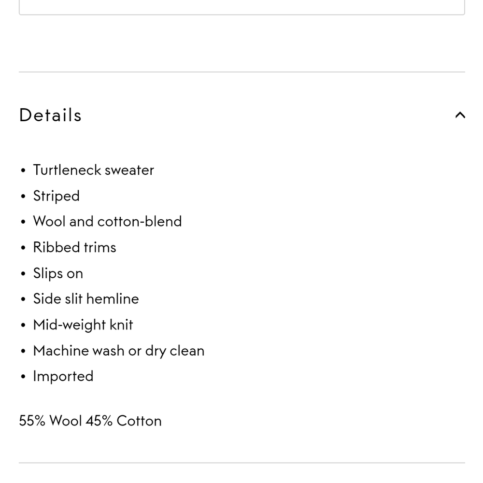
Task: Click the divider line above Details
Action: pos(241,72)
